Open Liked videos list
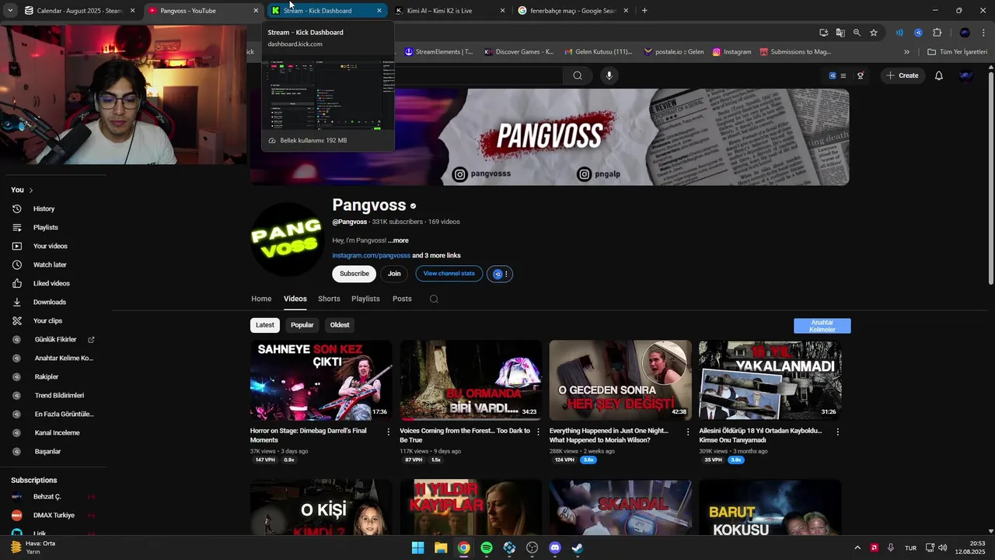 (x=53, y=283)
